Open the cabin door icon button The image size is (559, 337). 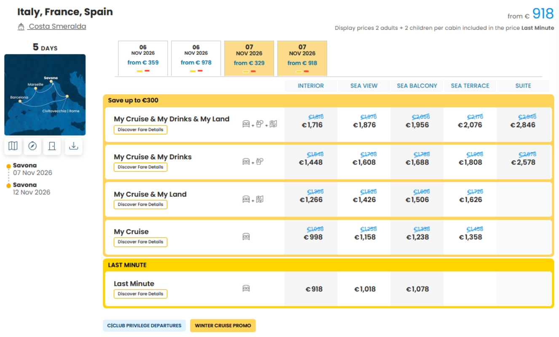coord(52,146)
